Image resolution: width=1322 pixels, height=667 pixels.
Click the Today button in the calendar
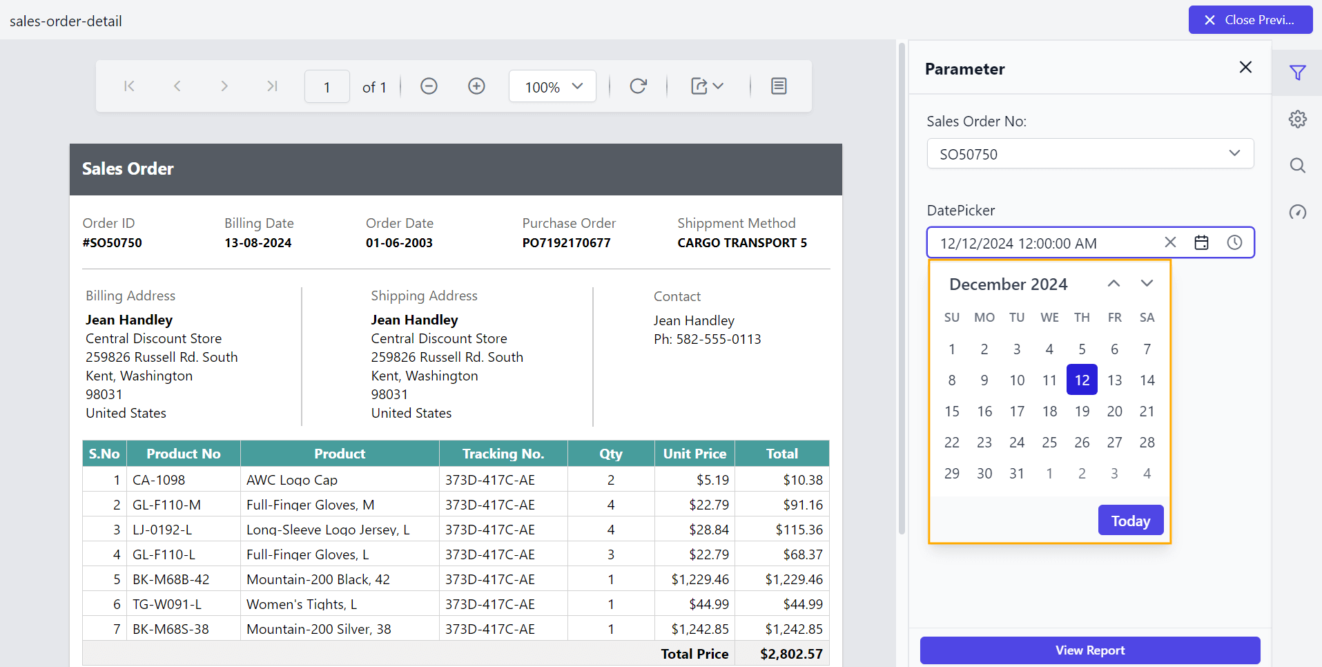[x=1129, y=520]
